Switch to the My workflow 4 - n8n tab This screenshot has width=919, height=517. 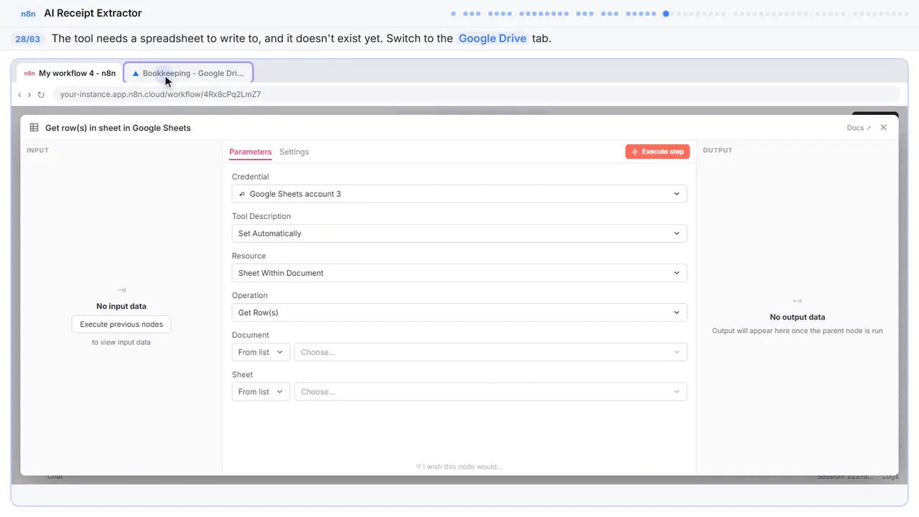[70, 73]
